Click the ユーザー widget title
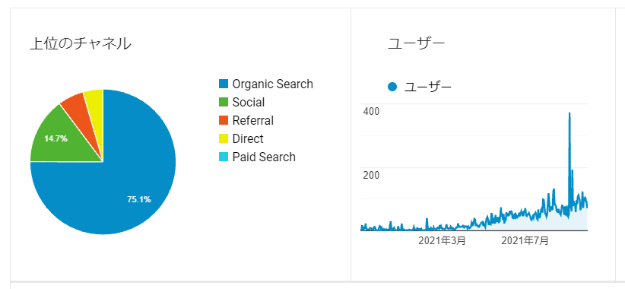This screenshot has height=289, width=625. (416, 44)
